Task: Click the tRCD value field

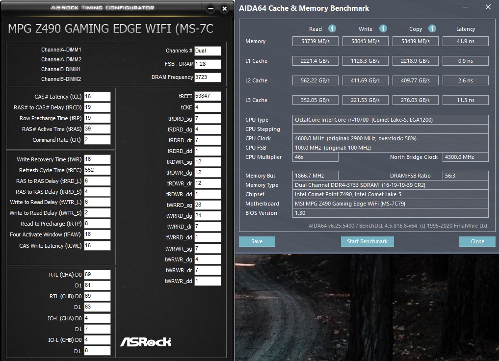Action: pyautogui.click(x=97, y=107)
